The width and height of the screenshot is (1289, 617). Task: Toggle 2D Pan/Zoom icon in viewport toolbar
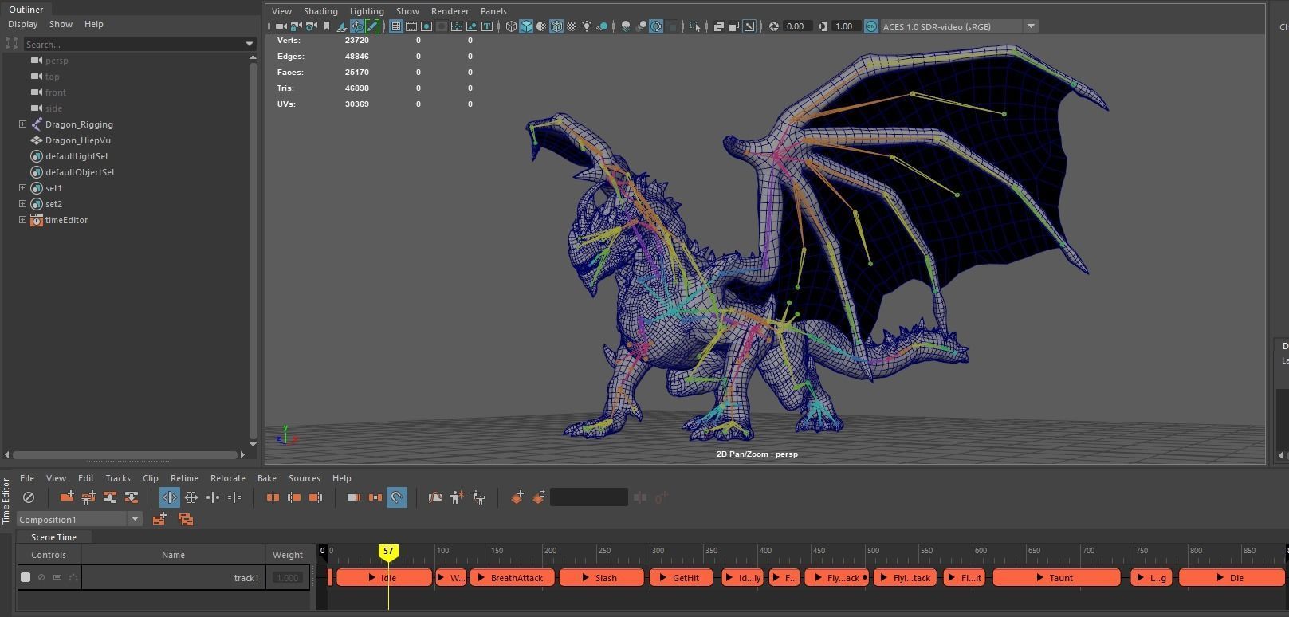[x=357, y=26]
